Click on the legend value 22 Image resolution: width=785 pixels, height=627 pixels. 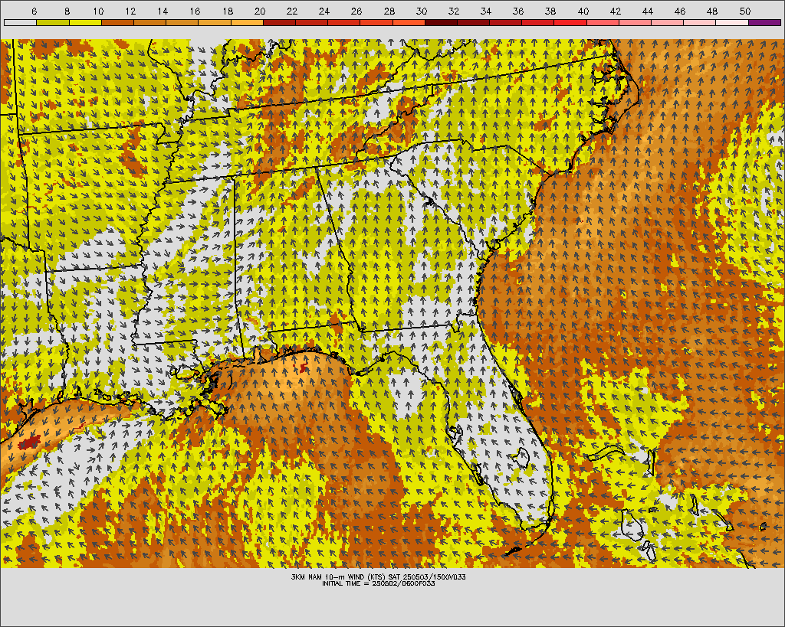[x=292, y=11]
